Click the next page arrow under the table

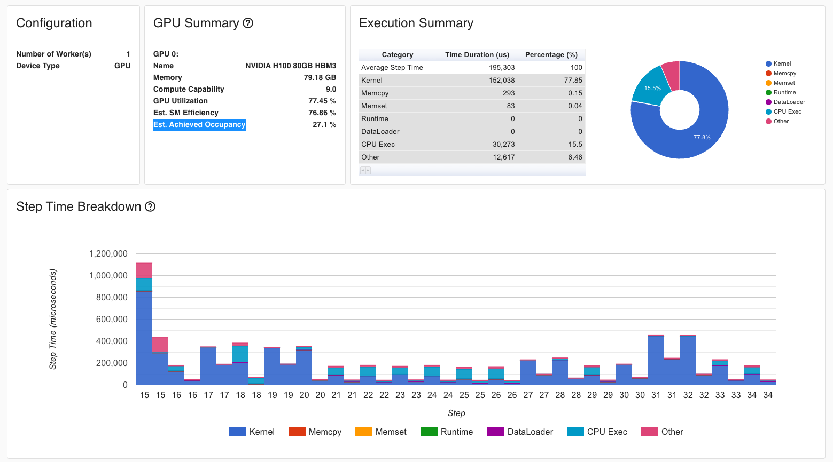(368, 171)
